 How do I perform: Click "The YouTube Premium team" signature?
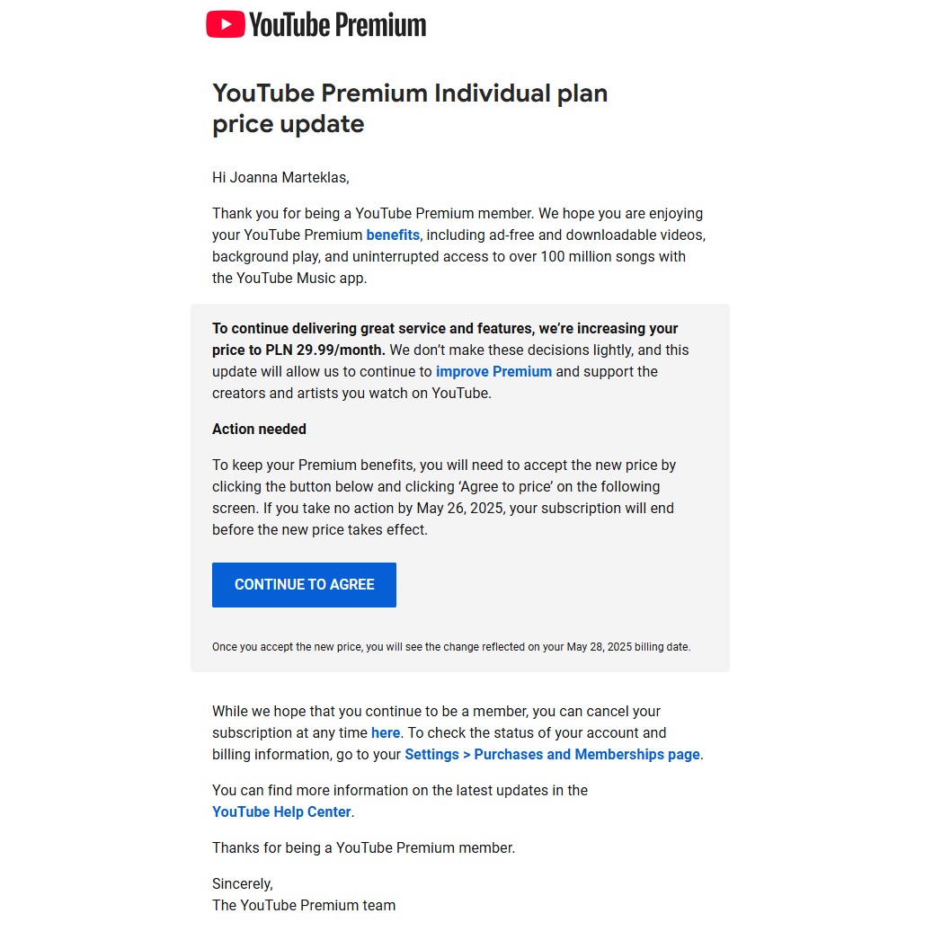pyautogui.click(x=304, y=906)
